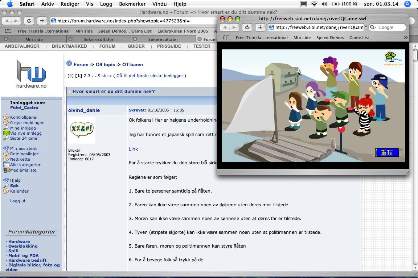
Task: Open bookmarks icon in hardware.no window
Action: pyautogui.click(x=8, y=31)
